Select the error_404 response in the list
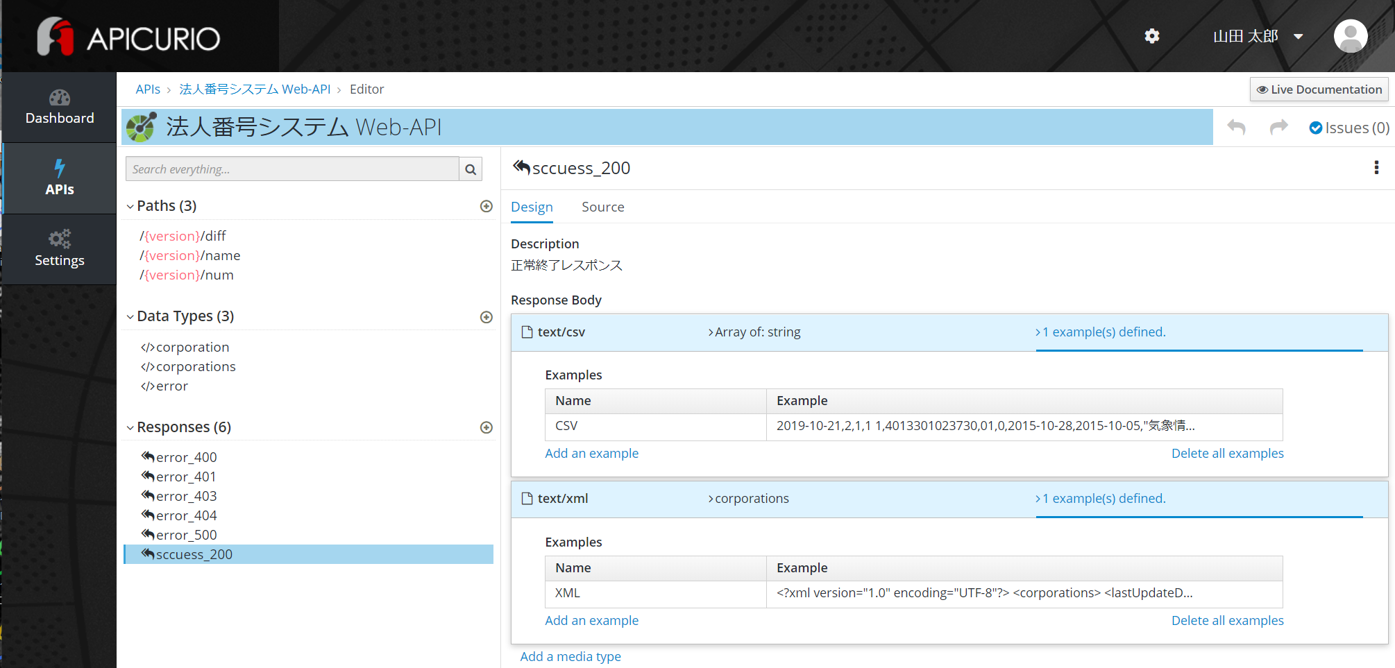Viewport: 1395px width, 668px height. point(186,515)
